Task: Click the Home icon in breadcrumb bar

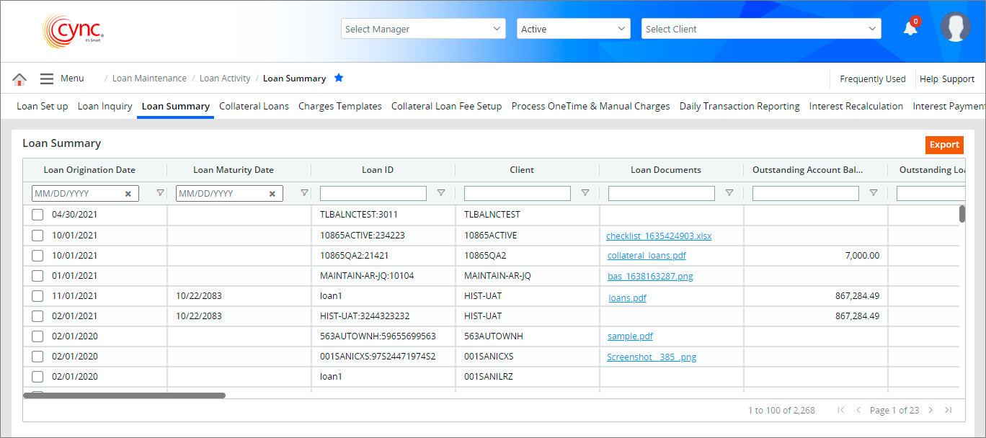Action: 19,79
